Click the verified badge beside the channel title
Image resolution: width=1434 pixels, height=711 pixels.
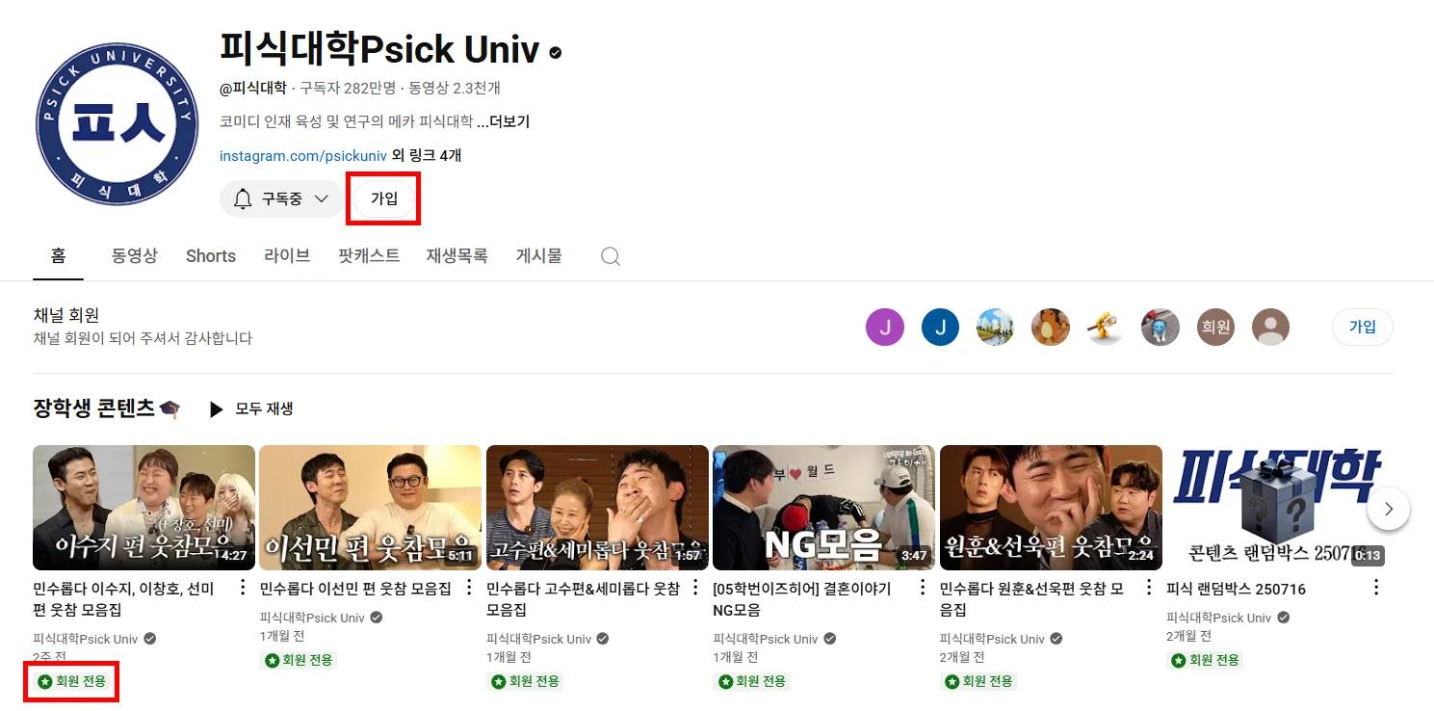tap(556, 53)
